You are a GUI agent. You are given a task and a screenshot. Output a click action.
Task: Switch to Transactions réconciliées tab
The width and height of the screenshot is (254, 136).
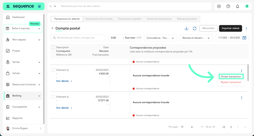pos(99,19)
